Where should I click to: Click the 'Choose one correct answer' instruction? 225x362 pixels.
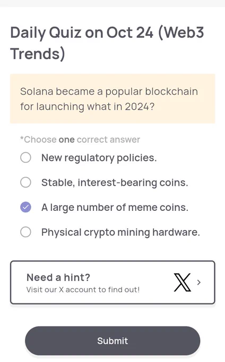pyautogui.click(x=80, y=139)
